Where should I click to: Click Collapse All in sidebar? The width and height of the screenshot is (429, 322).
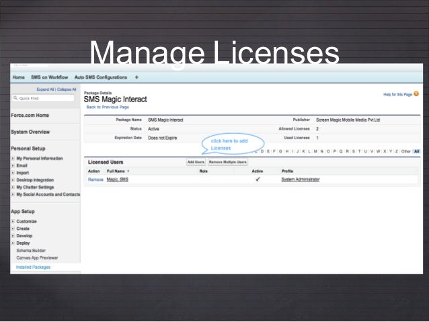[x=67, y=89]
